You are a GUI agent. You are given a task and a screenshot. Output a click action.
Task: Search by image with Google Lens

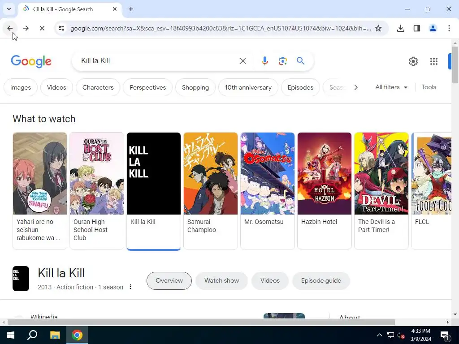click(x=282, y=61)
